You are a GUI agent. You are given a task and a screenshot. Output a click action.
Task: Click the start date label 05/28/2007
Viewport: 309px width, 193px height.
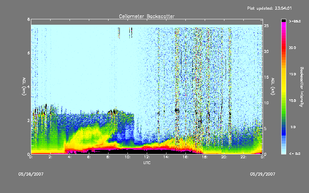click(x=31, y=174)
